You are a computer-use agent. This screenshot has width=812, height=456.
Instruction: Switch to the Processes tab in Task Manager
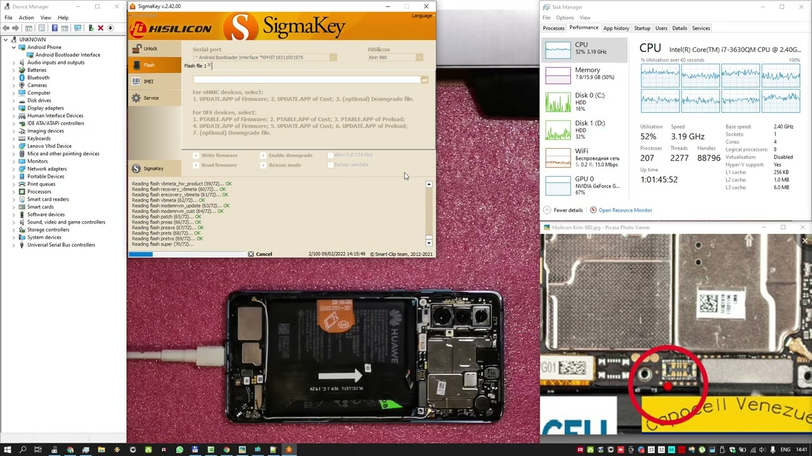click(553, 28)
